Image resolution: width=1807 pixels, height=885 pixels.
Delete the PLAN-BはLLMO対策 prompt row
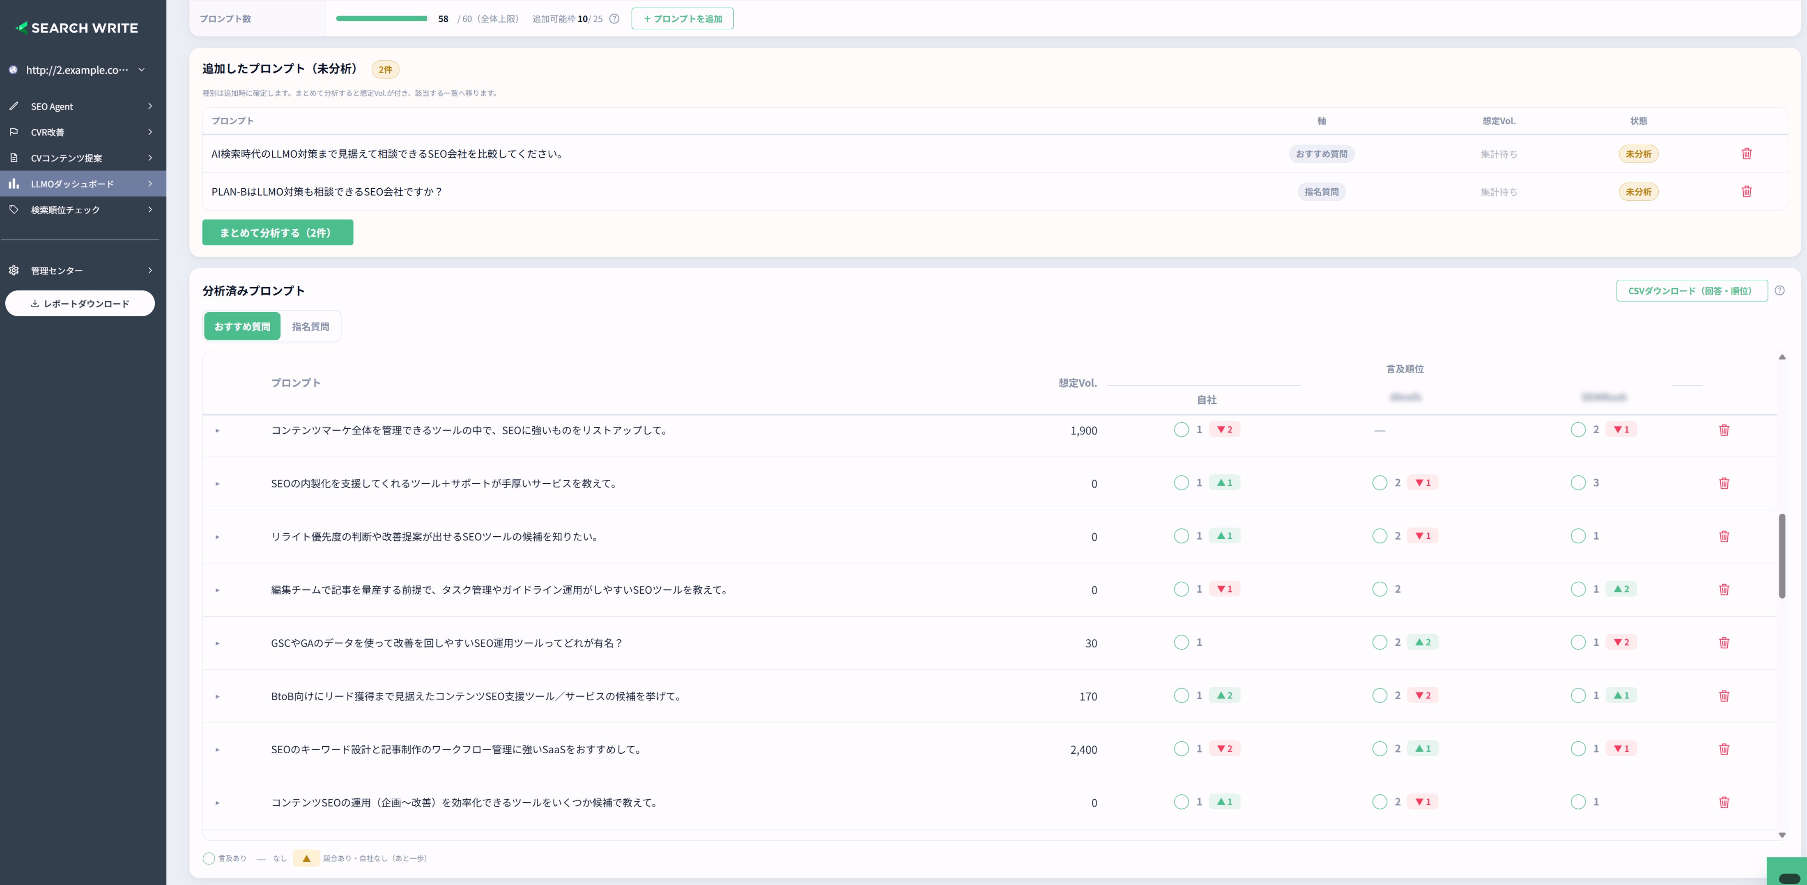[x=1747, y=191]
